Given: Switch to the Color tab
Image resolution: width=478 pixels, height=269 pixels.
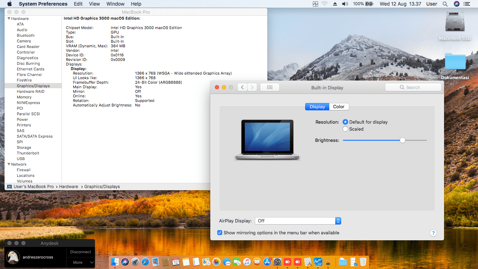Looking at the screenshot, I should click(339, 106).
